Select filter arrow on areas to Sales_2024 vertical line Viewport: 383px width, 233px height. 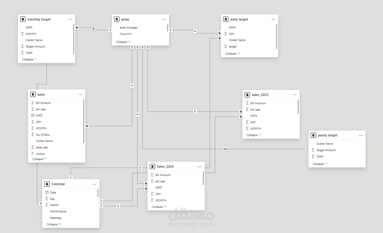pyautogui.click(x=137, y=115)
